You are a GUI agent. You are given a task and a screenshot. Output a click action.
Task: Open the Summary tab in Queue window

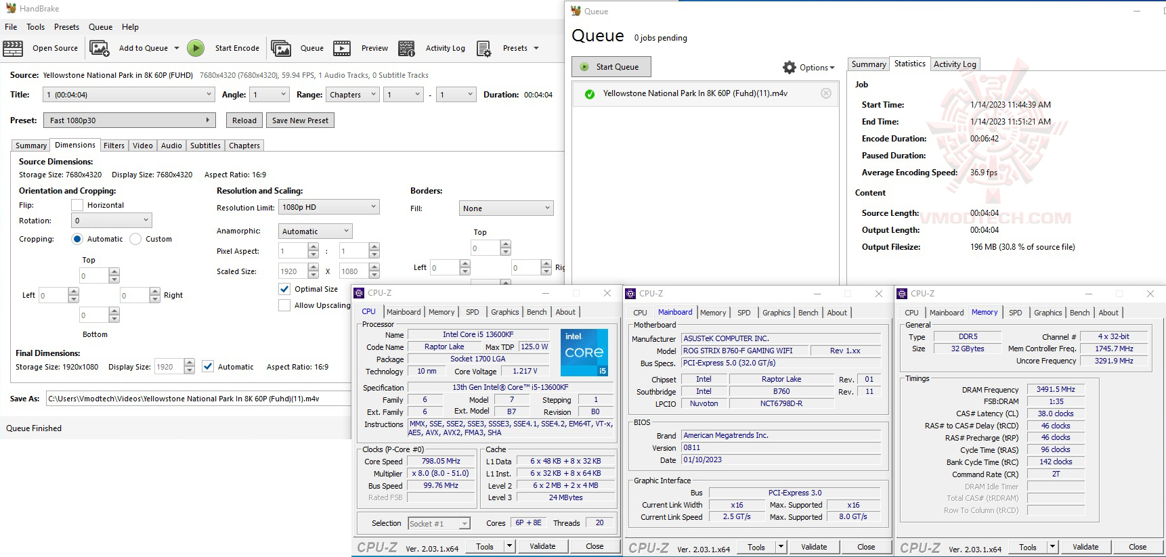pos(869,64)
